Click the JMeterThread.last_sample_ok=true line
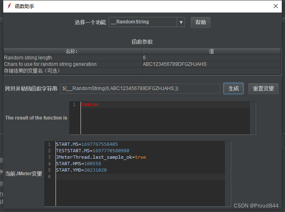This screenshot has height=212, width=285. coord(101,157)
